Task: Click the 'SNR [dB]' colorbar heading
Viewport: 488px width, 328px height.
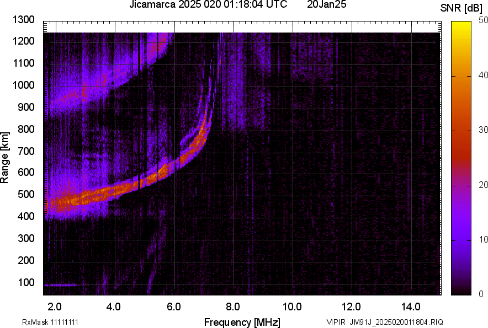Action: 462,8
